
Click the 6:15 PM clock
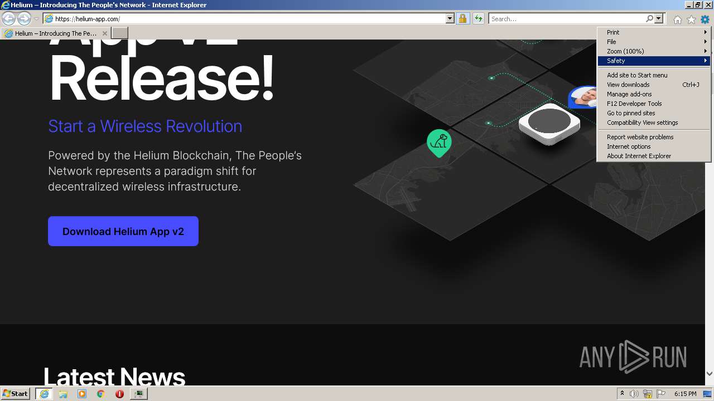[685, 394]
